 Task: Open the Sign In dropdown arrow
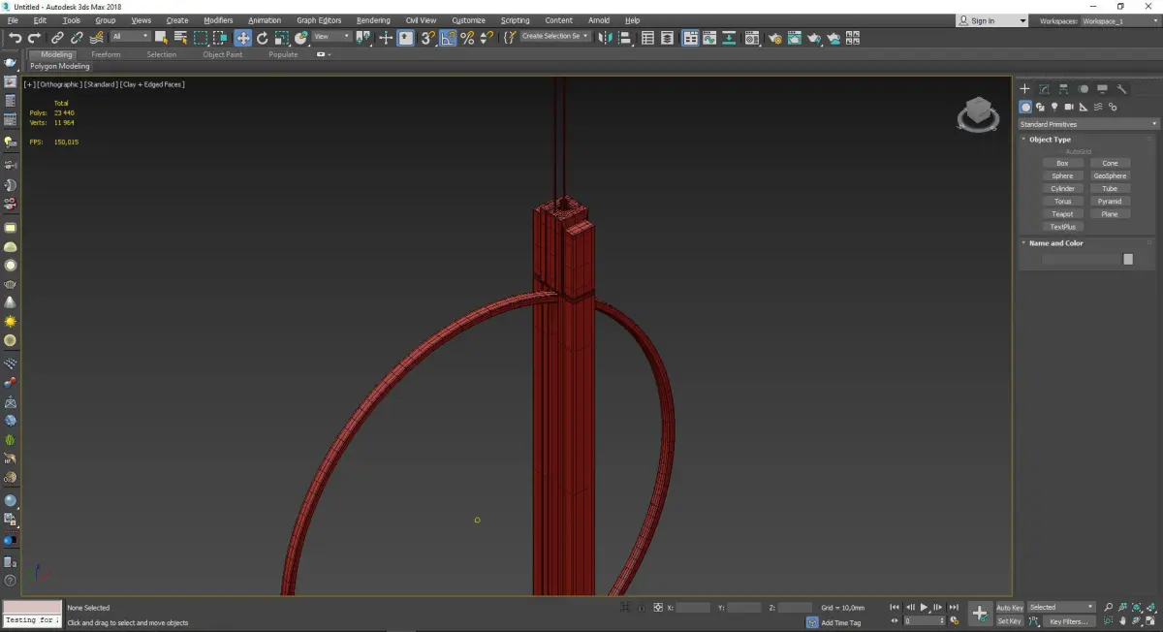click(1022, 20)
